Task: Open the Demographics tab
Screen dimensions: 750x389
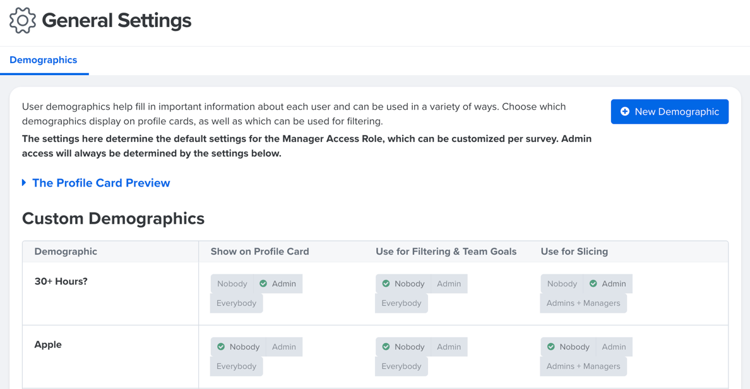Action: 44,60
